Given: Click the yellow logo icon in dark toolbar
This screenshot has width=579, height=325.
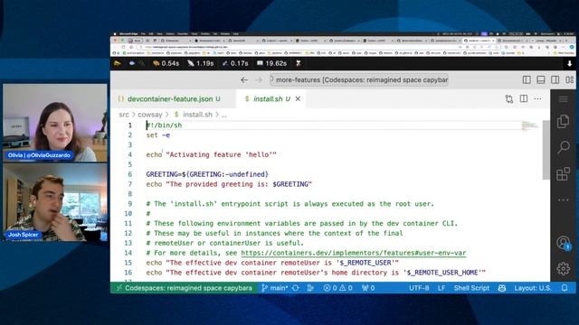Looking at the screenshot, I should (x=118, y=63).
